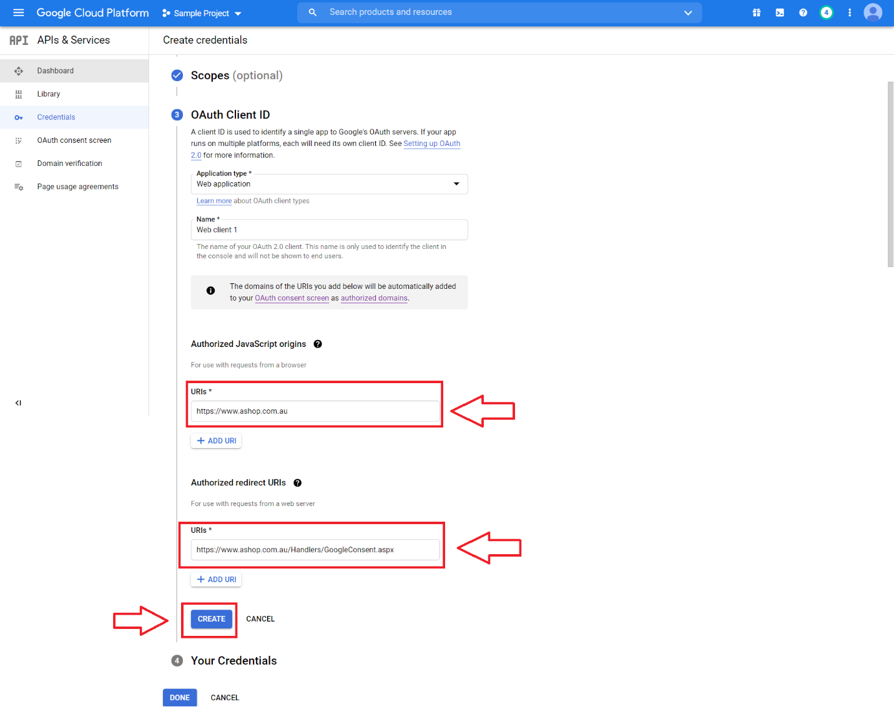Viewport: 894px width, 717px height.
Task: Click the CREATE button
Action: pos(212,619)
